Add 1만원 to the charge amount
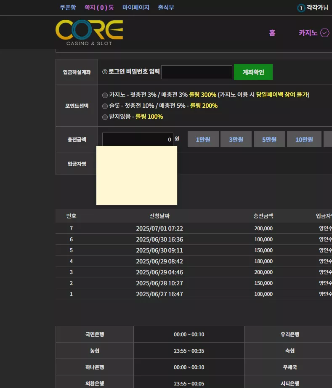332x388 pixels. pos(203,139)
